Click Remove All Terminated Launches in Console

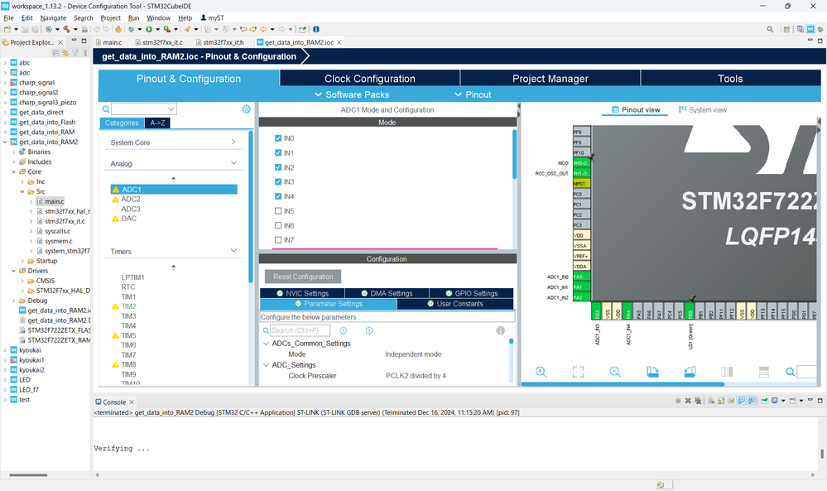click(x=698, y=401)
